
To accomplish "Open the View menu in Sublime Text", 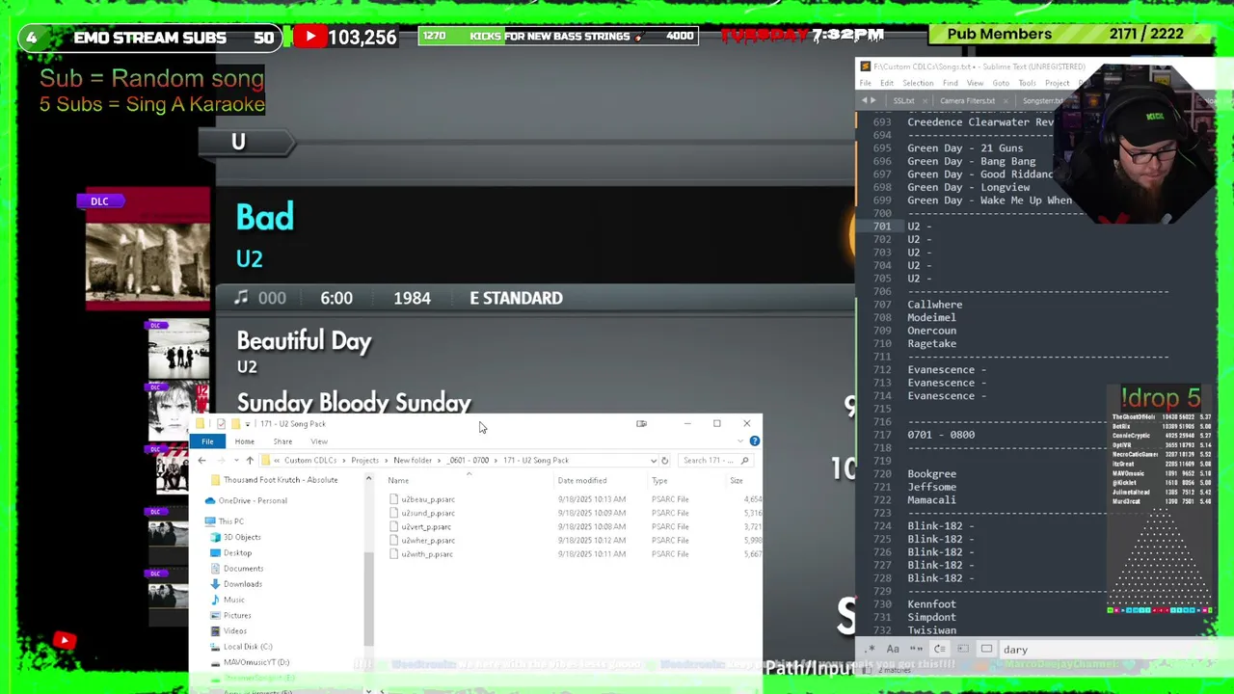I will click(975, 83).
